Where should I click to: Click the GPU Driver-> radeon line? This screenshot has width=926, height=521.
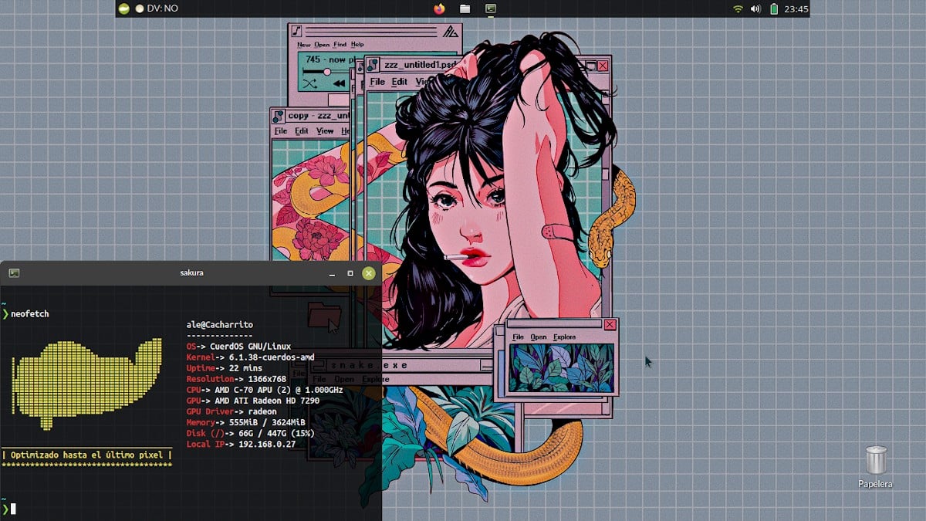click(231, 411)
